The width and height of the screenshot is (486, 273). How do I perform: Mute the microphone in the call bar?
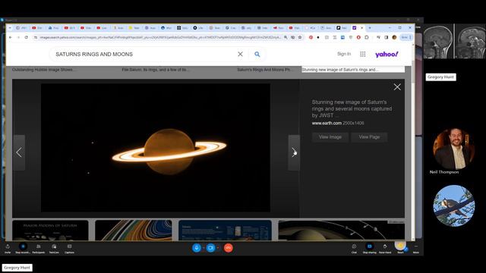[196, 248]
